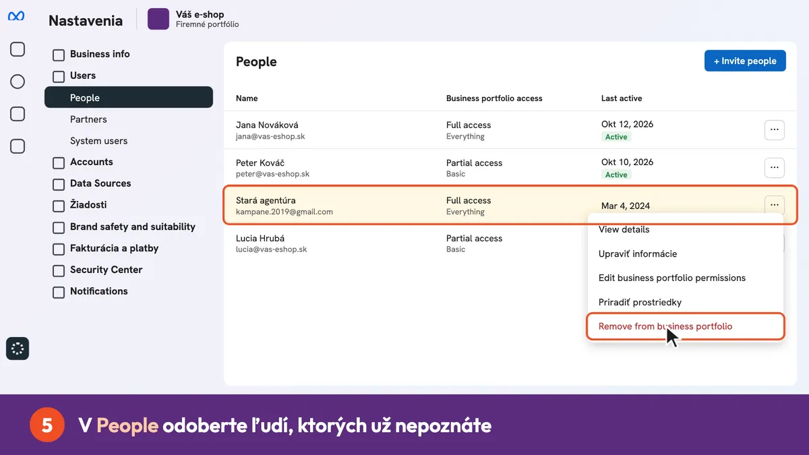809x455 pixels.
Task: Click the Security Center section icon
Action: click(59, 270)
